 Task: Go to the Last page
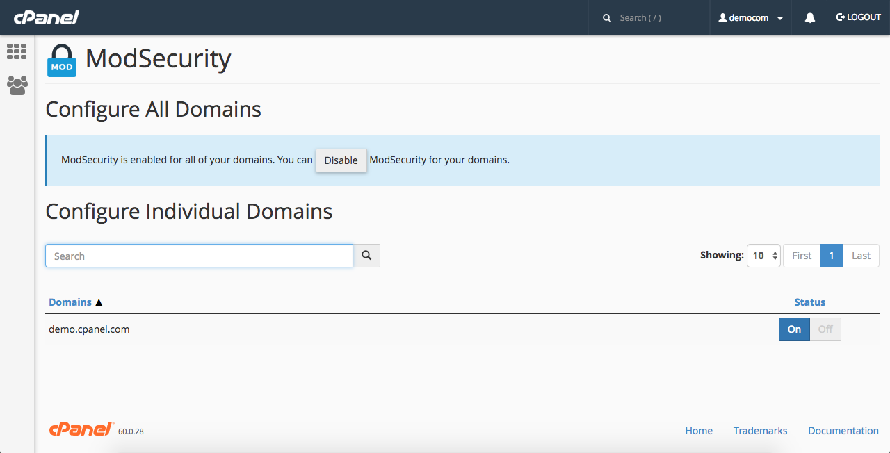coord(861,256)
